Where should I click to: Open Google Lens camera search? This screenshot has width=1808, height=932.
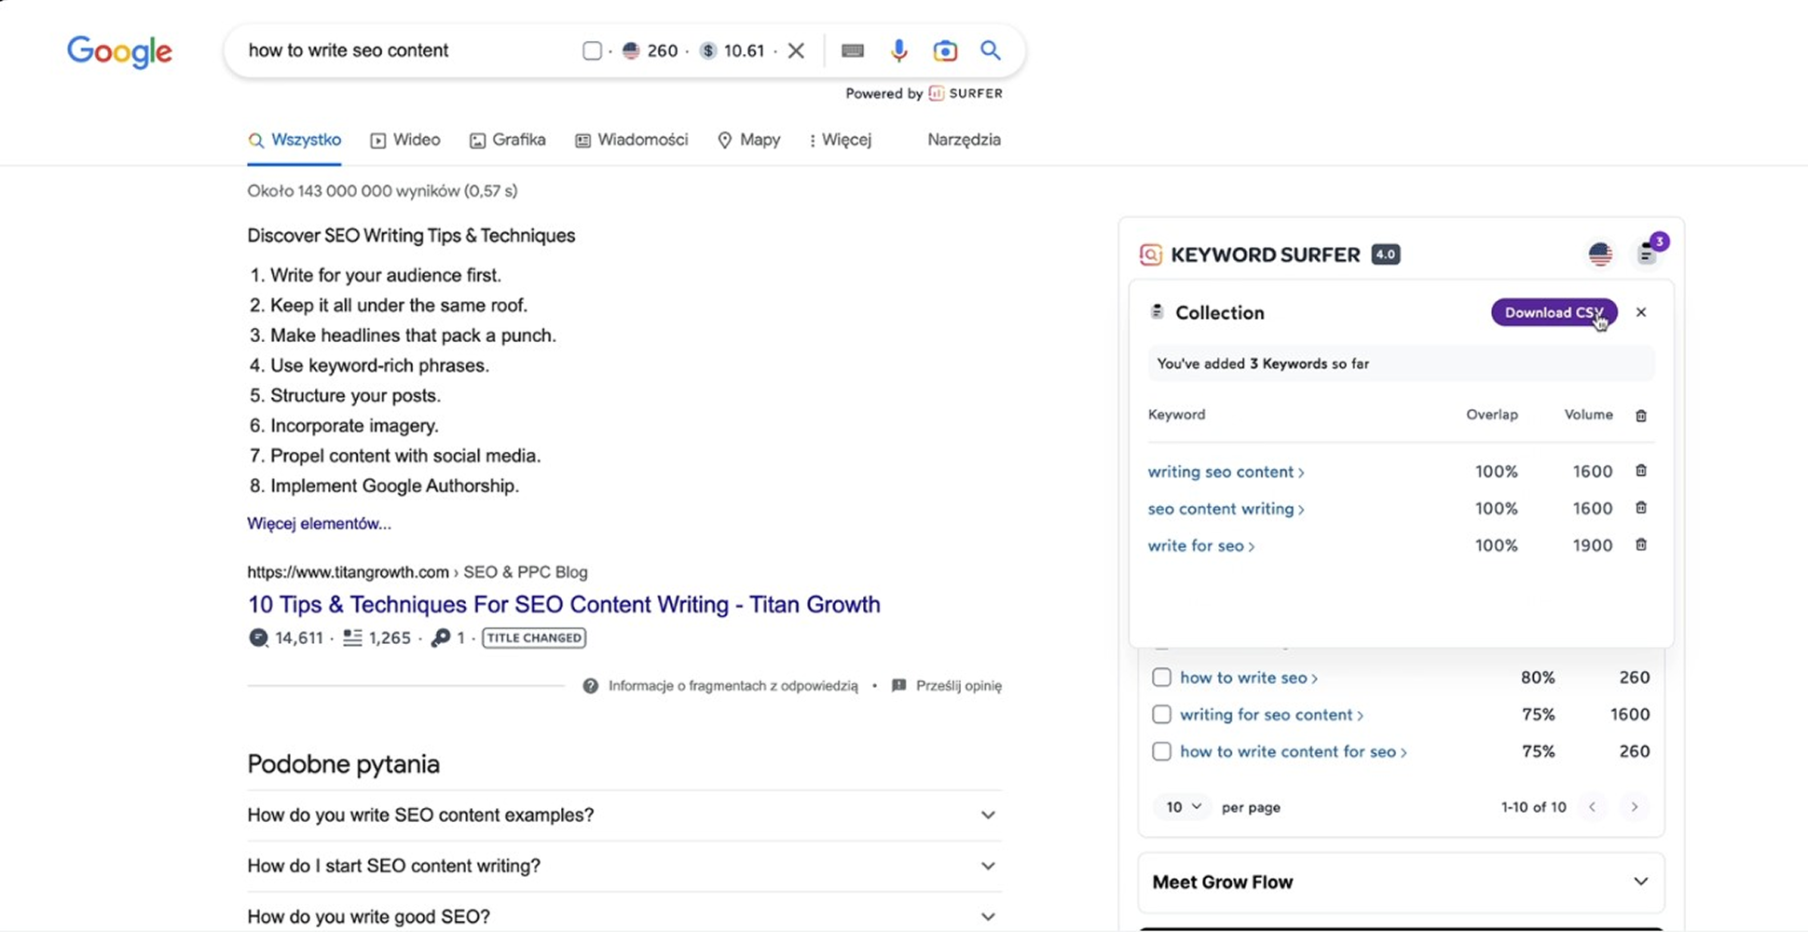click(945, 50)
